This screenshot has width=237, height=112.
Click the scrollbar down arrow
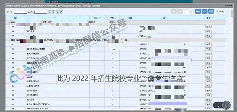(x=232, y=108)
